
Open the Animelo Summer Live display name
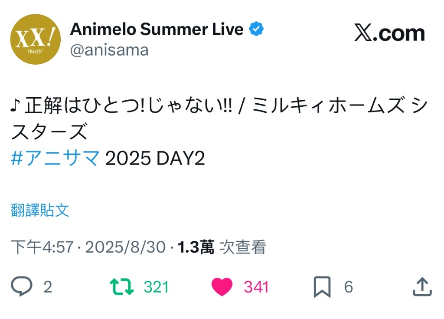tap(157, 29)
